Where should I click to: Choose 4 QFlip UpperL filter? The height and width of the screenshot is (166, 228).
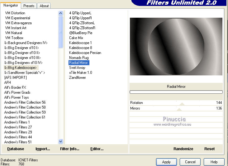click(80, 13)
